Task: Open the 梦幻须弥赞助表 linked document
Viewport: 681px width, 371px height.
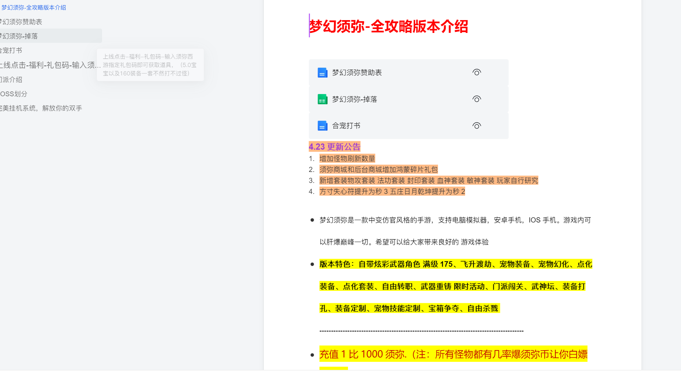Action: pos(357,73)
